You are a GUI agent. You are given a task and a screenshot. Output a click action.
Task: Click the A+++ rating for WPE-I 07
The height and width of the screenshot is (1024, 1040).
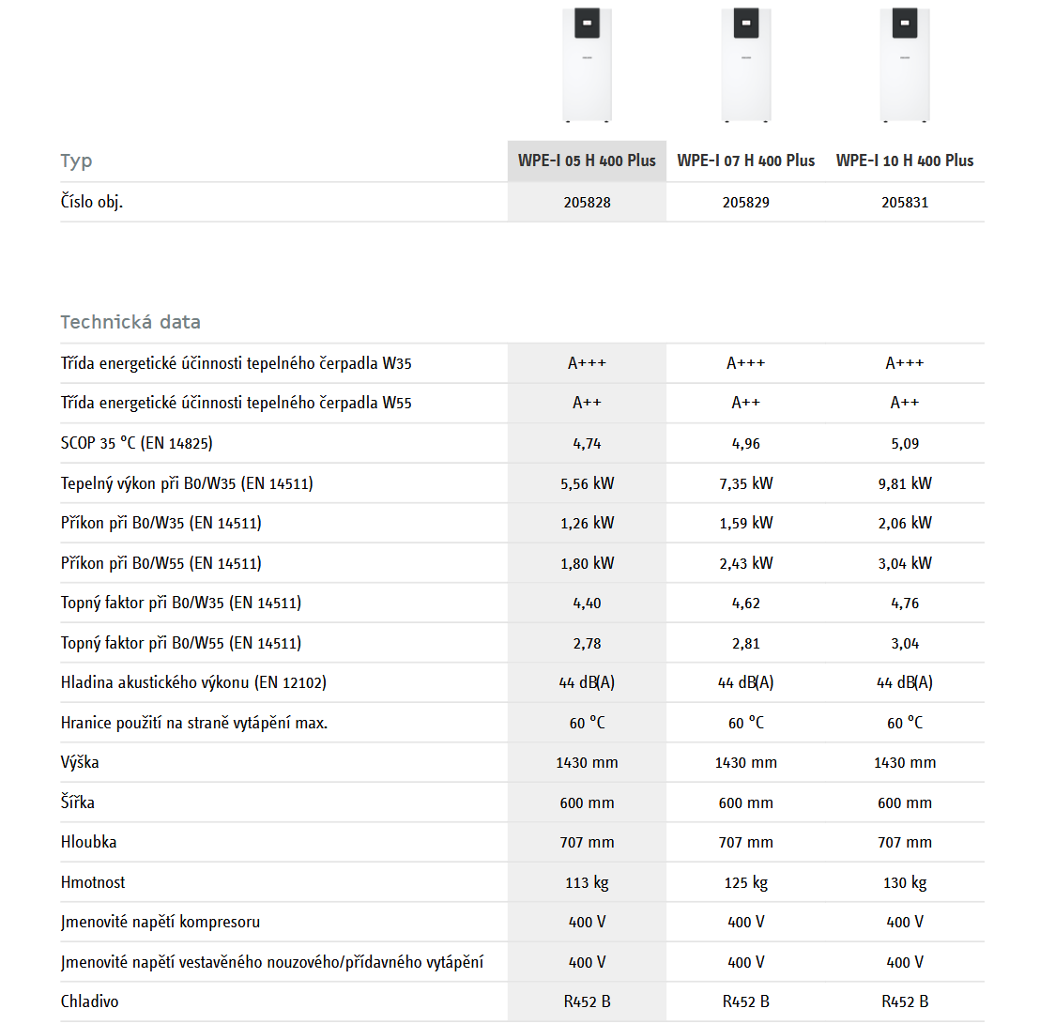(746, 363)
